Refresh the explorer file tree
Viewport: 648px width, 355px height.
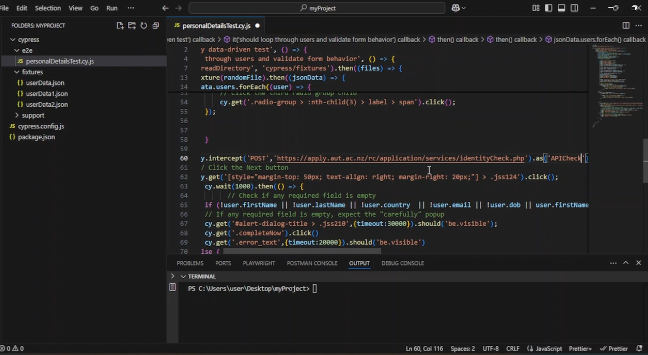point(144,25)
